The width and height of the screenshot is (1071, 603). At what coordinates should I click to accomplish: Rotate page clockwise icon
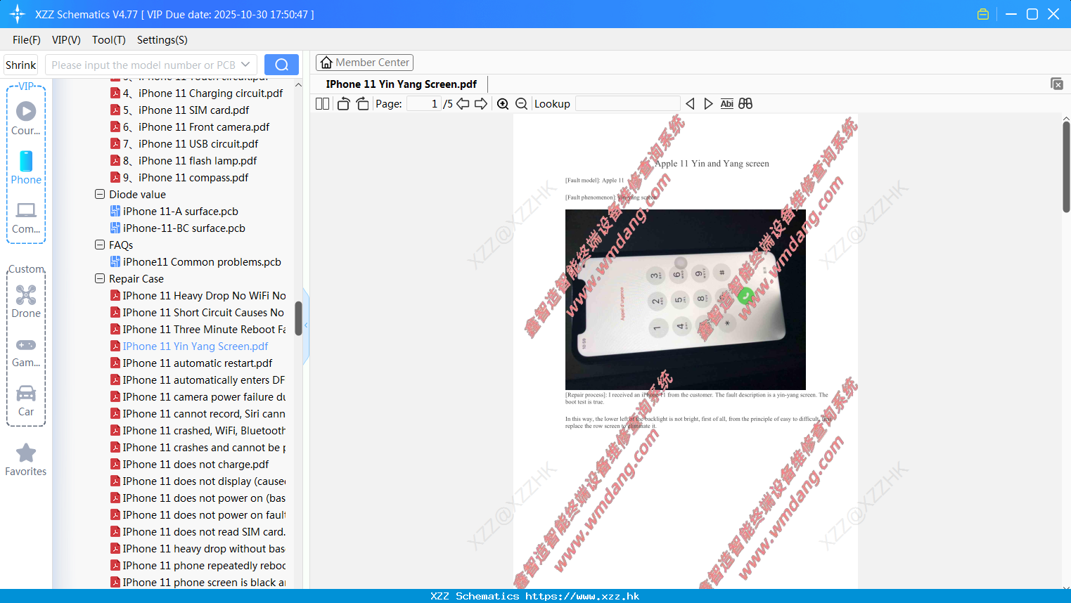click(362, 103)
